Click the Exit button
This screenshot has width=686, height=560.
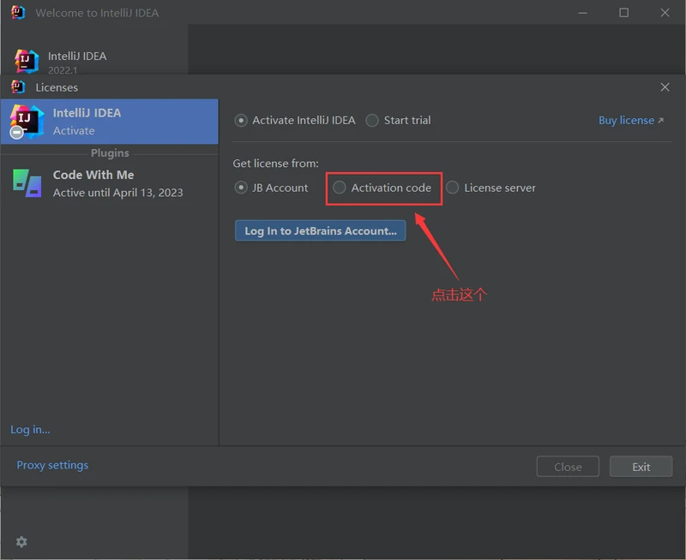(641, 467)
